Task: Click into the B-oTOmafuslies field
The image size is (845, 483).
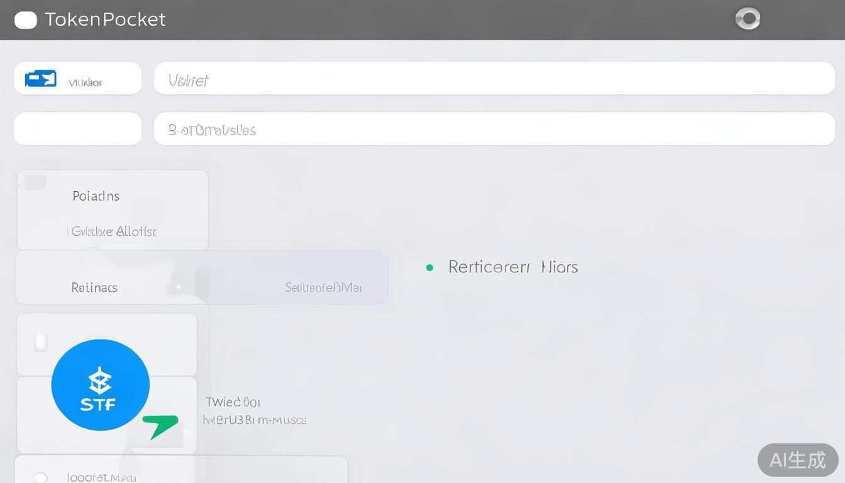Action: tap(494, 129)
